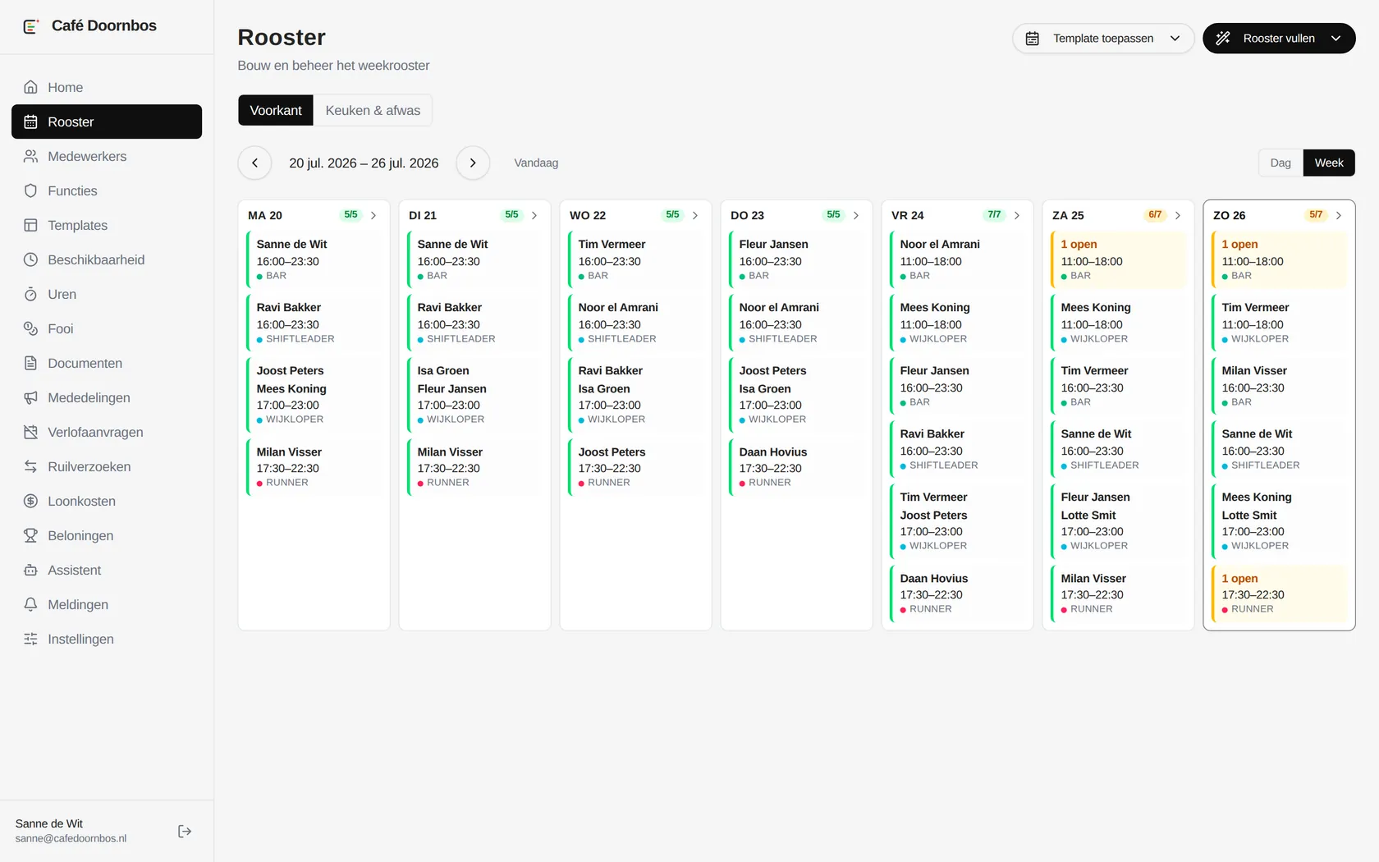1379x862 pixels.
Task: Click the Verlofaanvragen calendar-off icon
Action: tap(30, 432)
